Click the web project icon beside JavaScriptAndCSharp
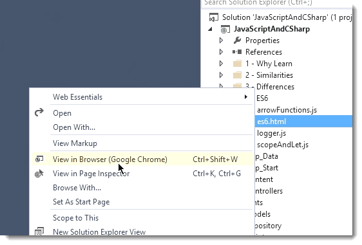362x245 pixels. point(225,29)
